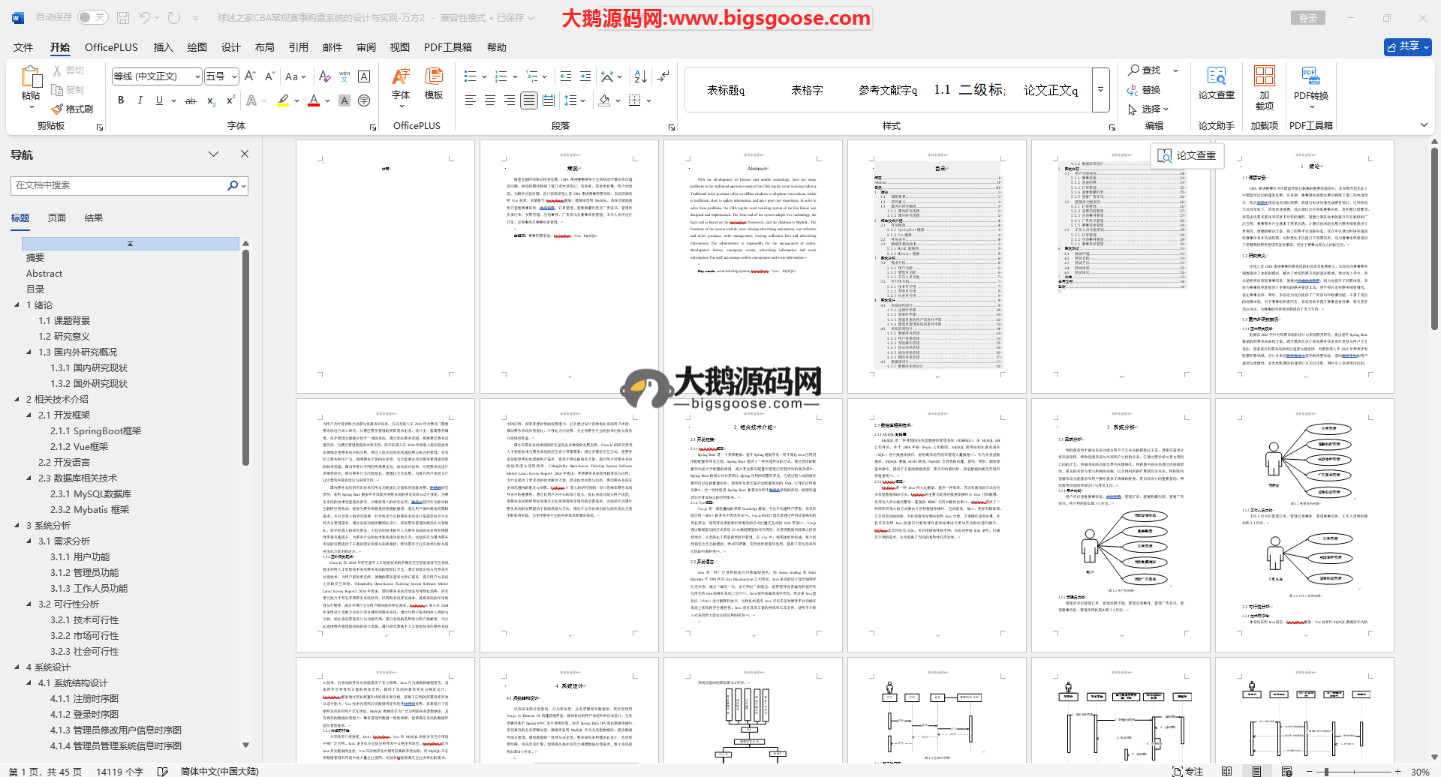The height and width of the screenshot is (777, 1441).
Task: Open the font size dropdown
Action: pos(234,76)
